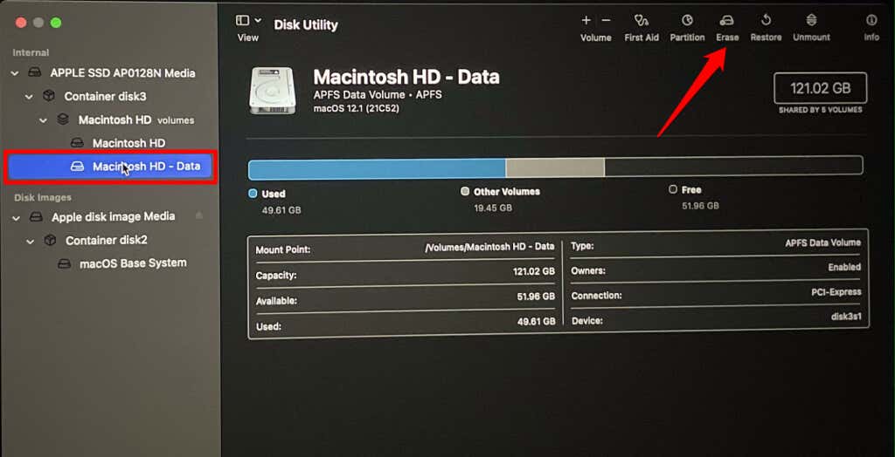Select the Macintosh HD volumes group
Screen dimensions: 895x457
pyautogui.click(x=135, y=120)
